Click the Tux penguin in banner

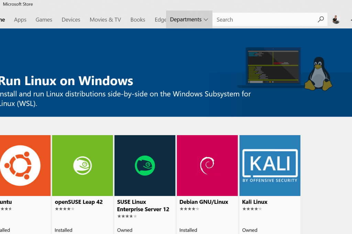tap(318, 74)
